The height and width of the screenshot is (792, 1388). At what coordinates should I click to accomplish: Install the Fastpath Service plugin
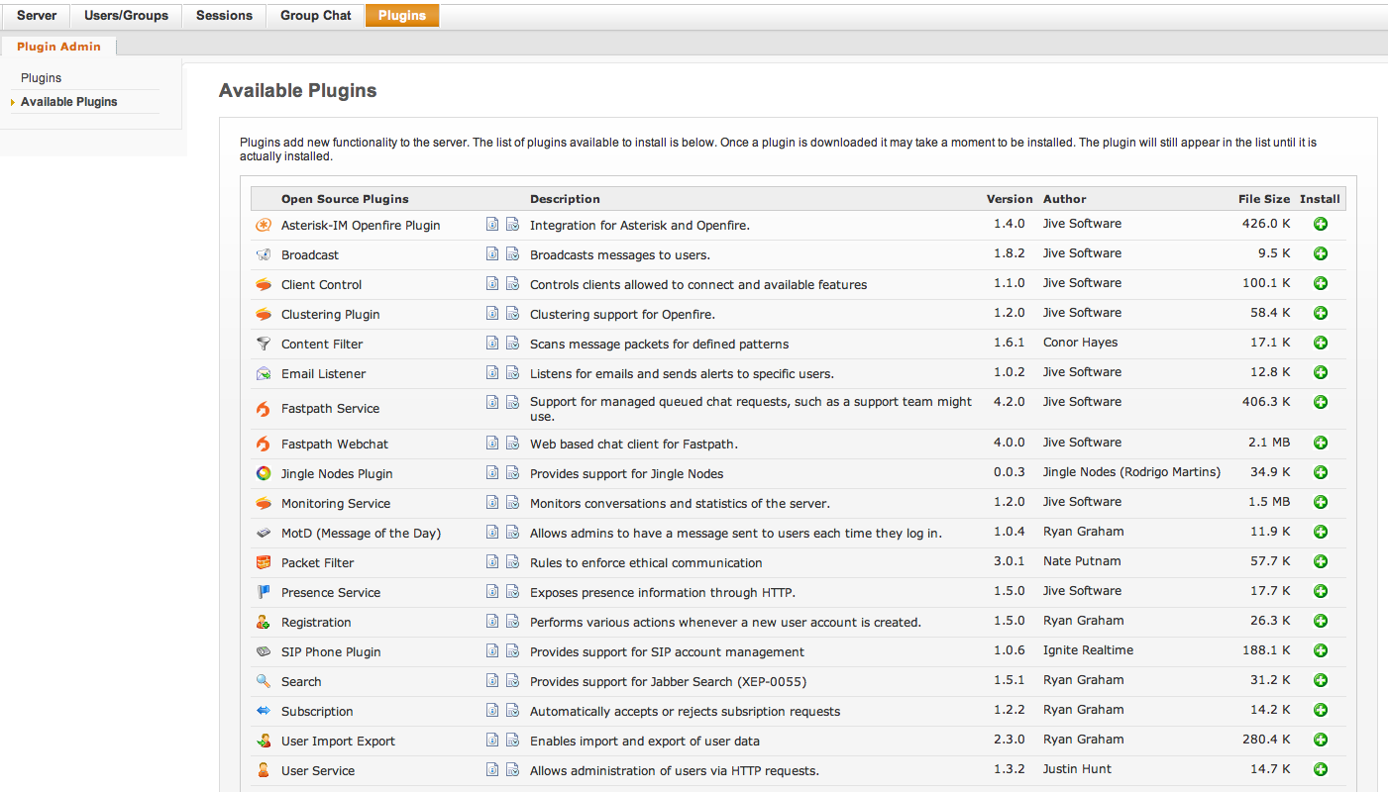click(1320, 403)
